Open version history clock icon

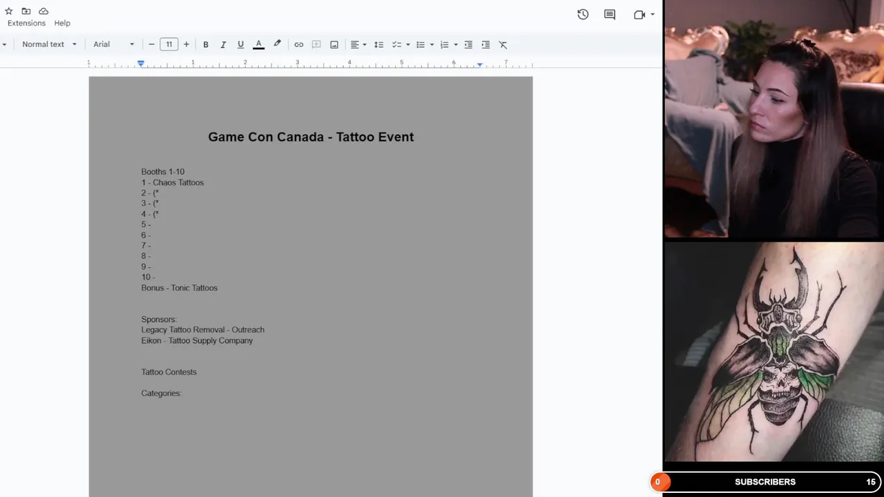583,14
